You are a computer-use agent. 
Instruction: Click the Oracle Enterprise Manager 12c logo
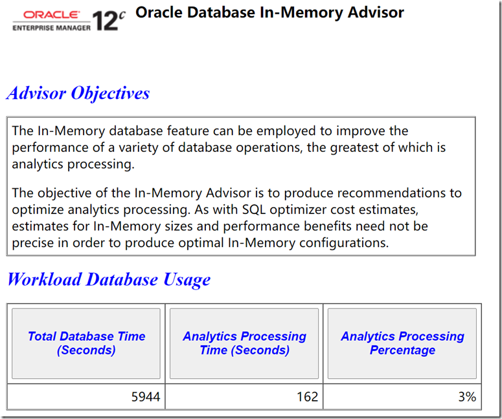(x=68, y=21)
